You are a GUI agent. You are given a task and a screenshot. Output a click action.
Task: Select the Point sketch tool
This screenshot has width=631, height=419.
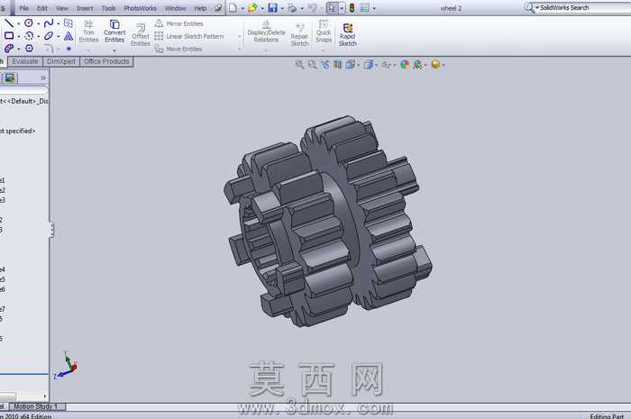[x=69, y=49]
